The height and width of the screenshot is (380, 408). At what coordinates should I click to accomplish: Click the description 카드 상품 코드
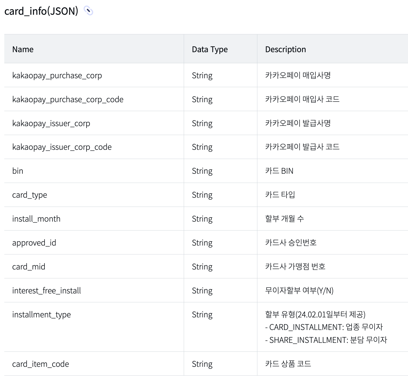pyautogui.click(x=288, y=364)
